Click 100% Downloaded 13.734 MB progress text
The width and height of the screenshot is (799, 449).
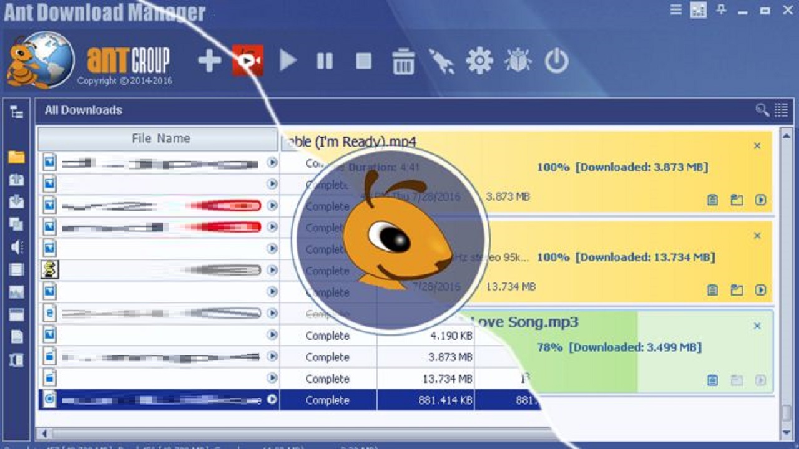click(625, 257)
